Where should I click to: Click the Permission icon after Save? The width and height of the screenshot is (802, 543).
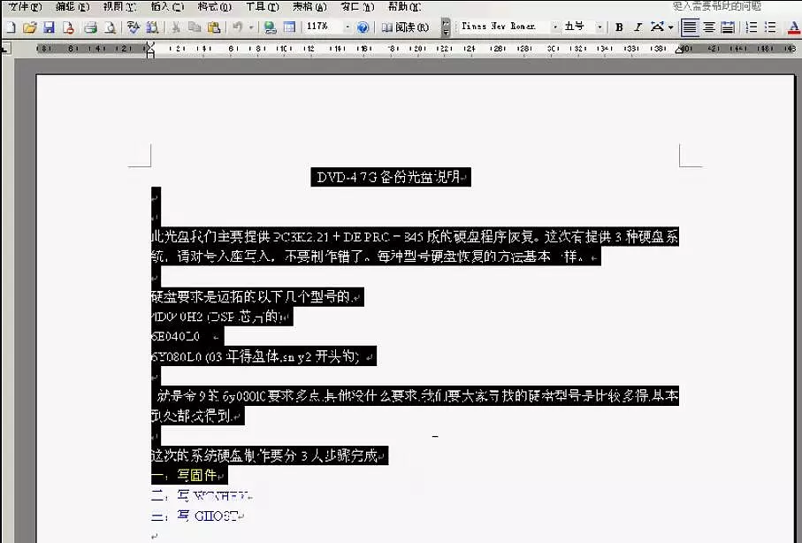(x=69, y=27)
